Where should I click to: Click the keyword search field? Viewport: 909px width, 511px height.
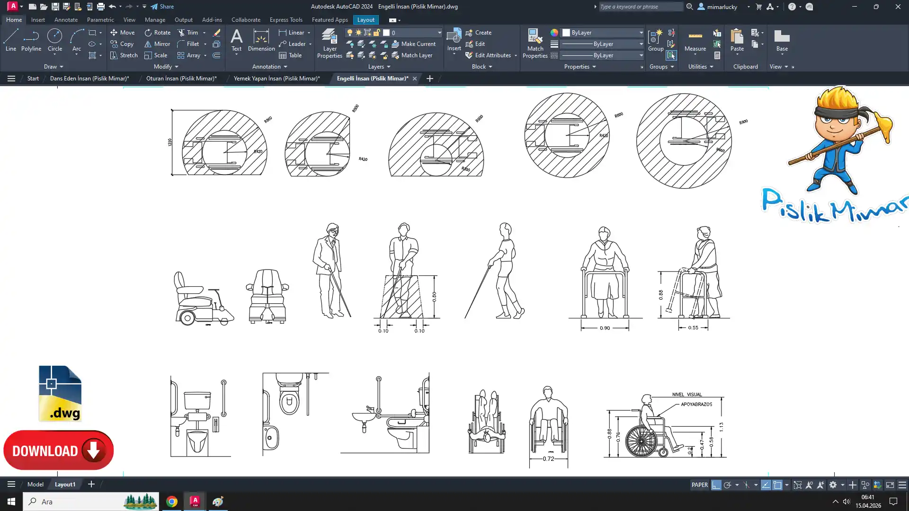tap(639, 7)
